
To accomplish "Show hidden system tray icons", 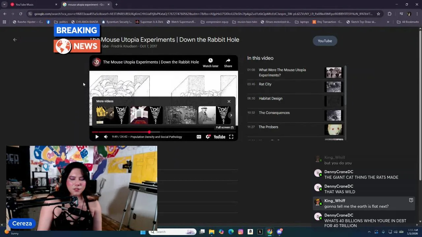I will click(369, 232).
